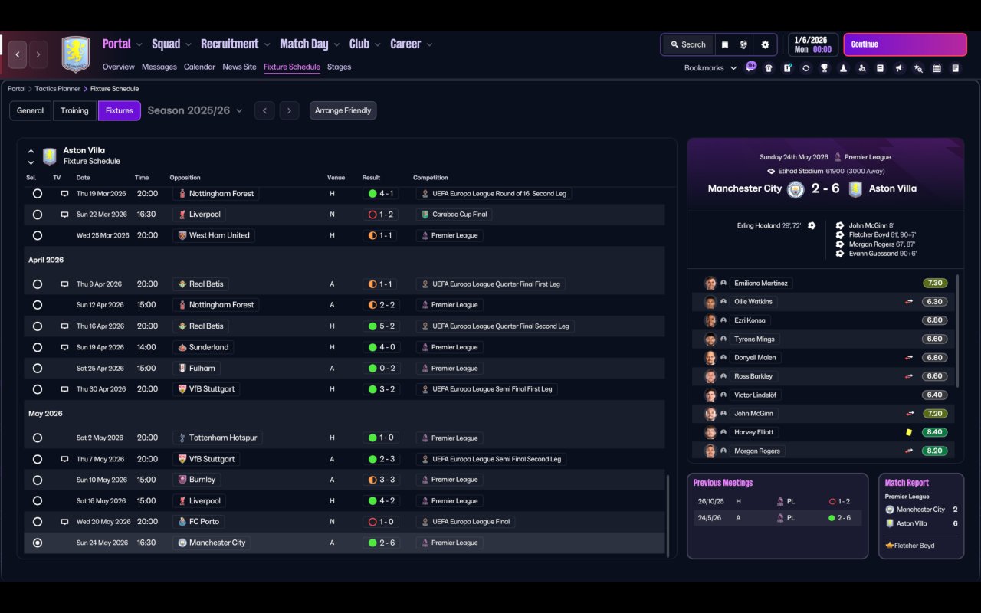This screenshot has width=981, height=613.
Task: Click the calendar grid bookmark icon
Action: 937,68
